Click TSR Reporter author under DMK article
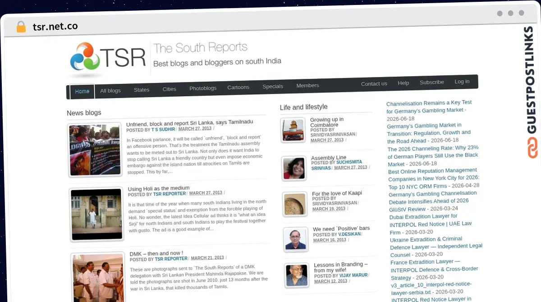Screen dimensions: 541x302 [x=171, y=259]
